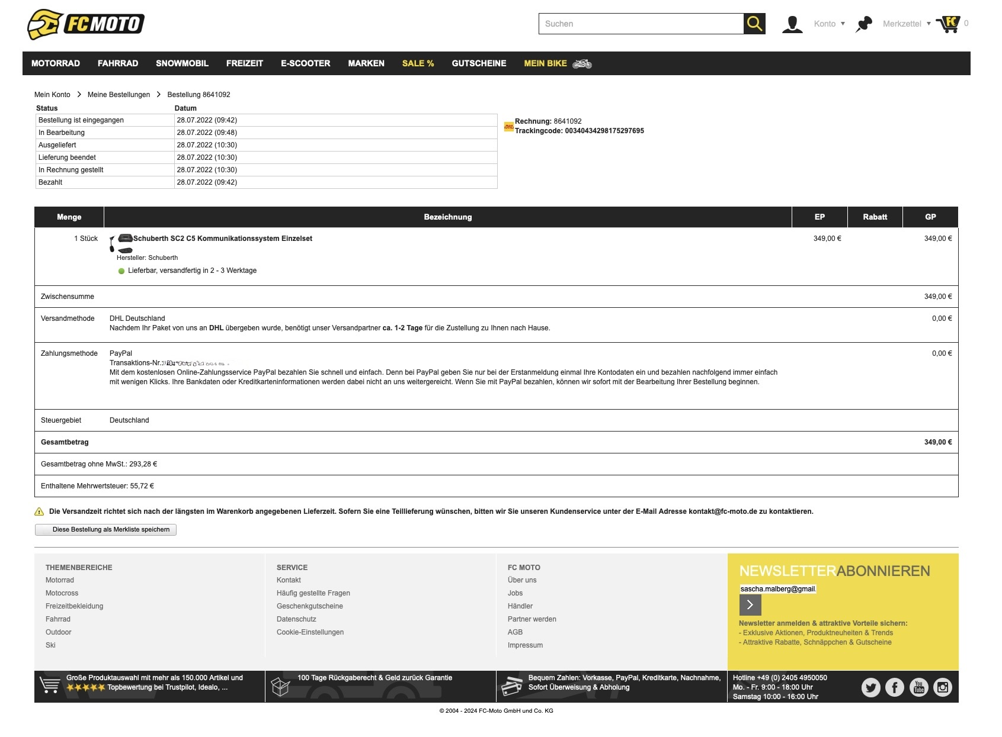Open the SALE % menu item
Screen dimensions: 1002x737
418,63
